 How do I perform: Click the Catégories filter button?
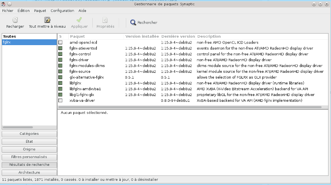[x=29, y=134]
